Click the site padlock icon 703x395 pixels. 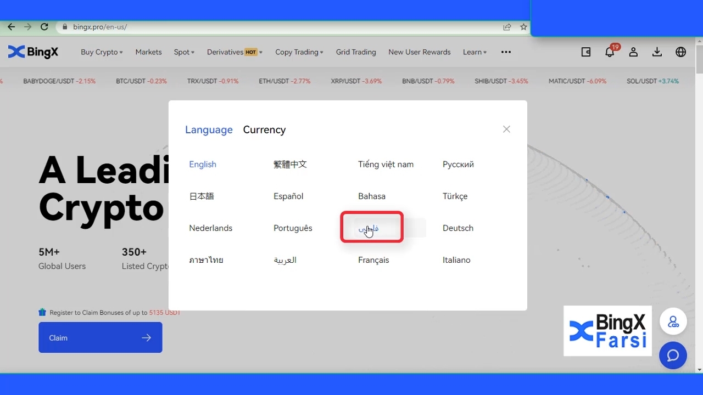[65, 27]
